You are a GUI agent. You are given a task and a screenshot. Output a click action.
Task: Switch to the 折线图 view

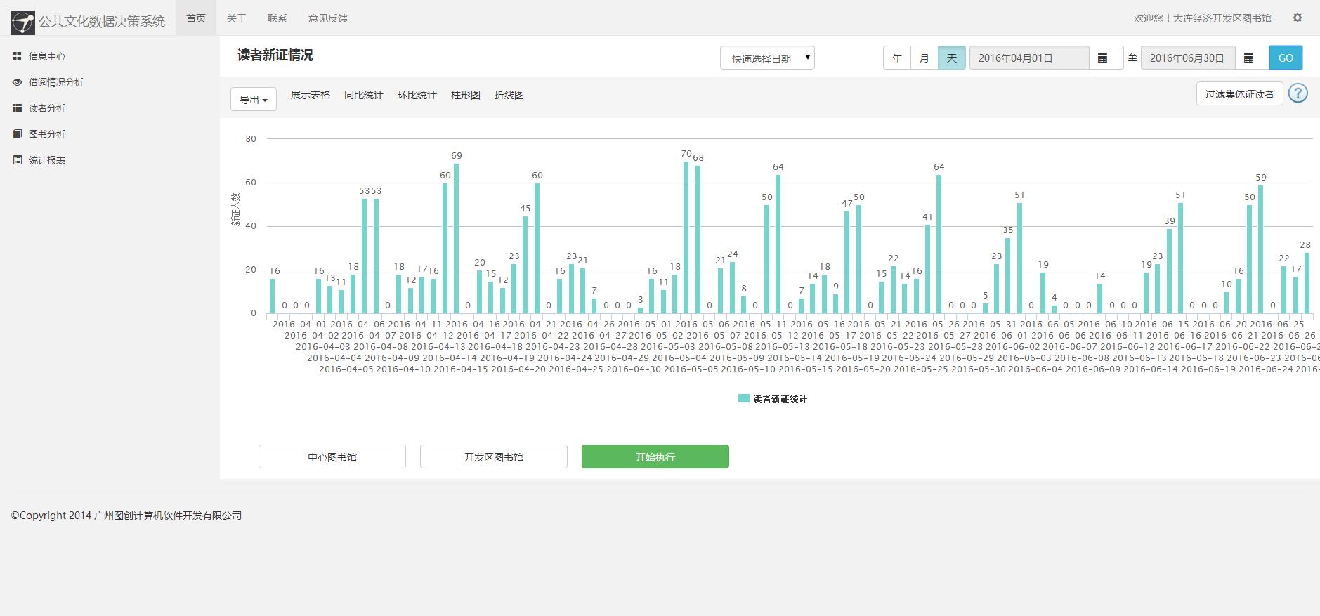tap(509, 95)
